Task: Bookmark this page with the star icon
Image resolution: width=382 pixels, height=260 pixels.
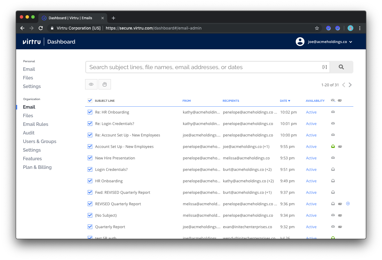Action: 317,28
